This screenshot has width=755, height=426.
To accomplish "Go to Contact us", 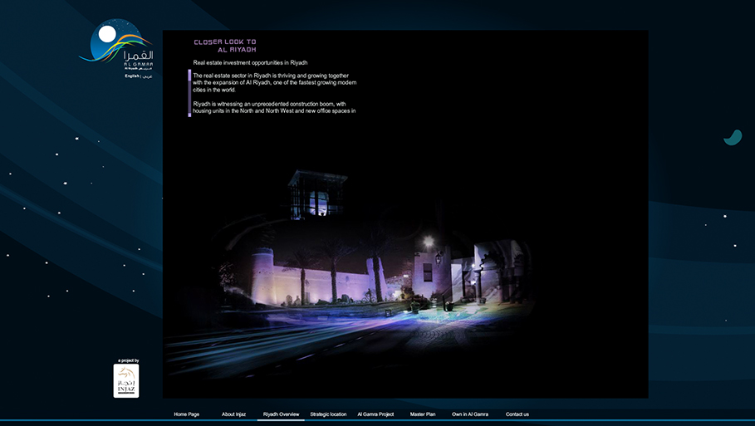I will [517, 414].
